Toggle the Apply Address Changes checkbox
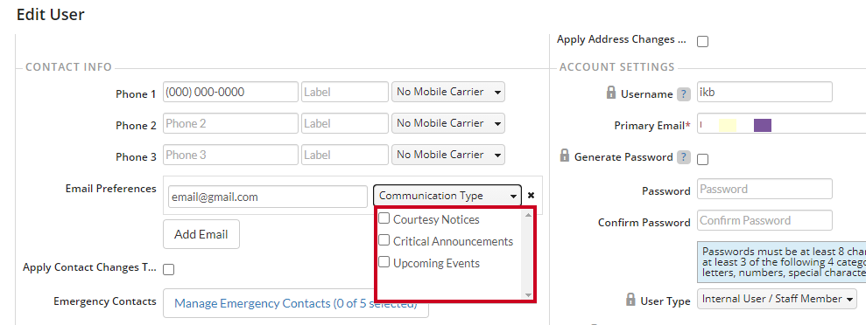 coord(702,41)
